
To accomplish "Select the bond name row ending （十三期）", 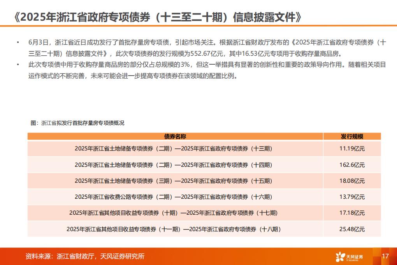I will coord(175,148).
